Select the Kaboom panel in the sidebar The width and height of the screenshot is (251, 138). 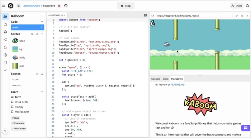(x=5, y=16)
